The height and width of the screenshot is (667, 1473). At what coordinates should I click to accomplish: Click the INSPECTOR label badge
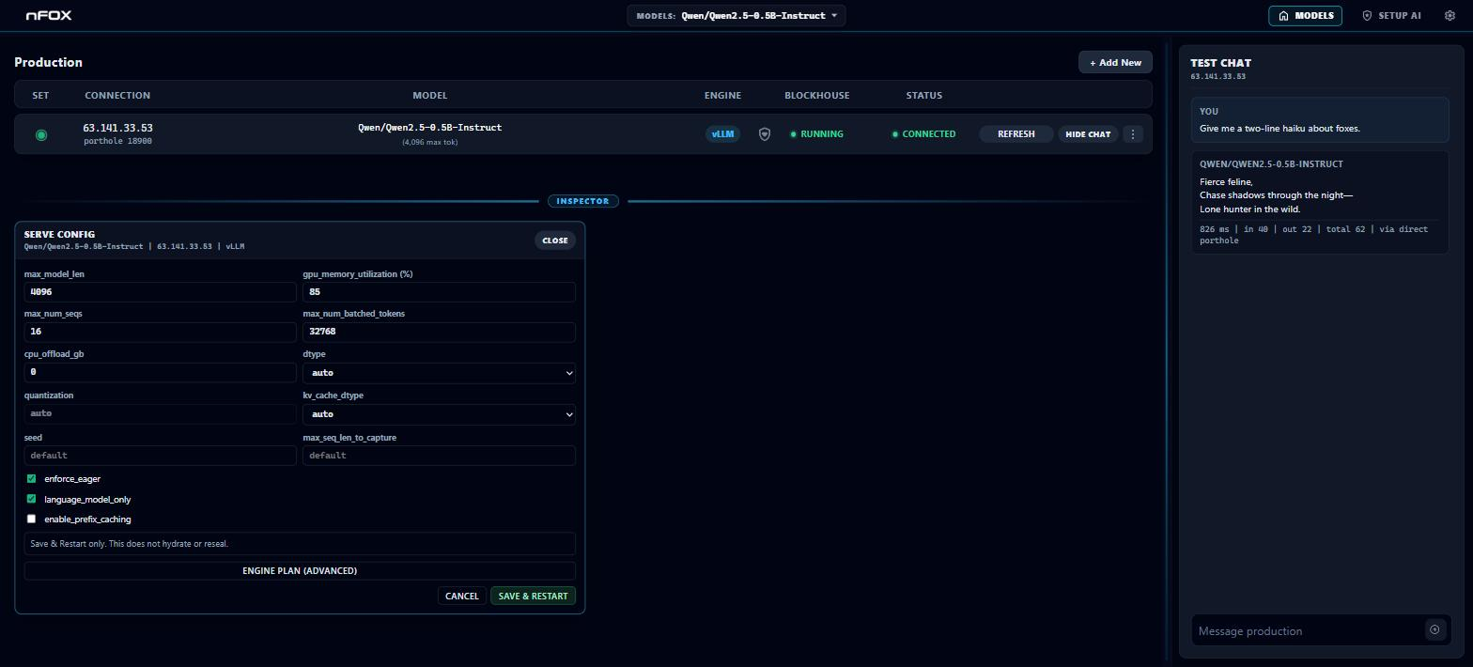[x=583, y=201]
